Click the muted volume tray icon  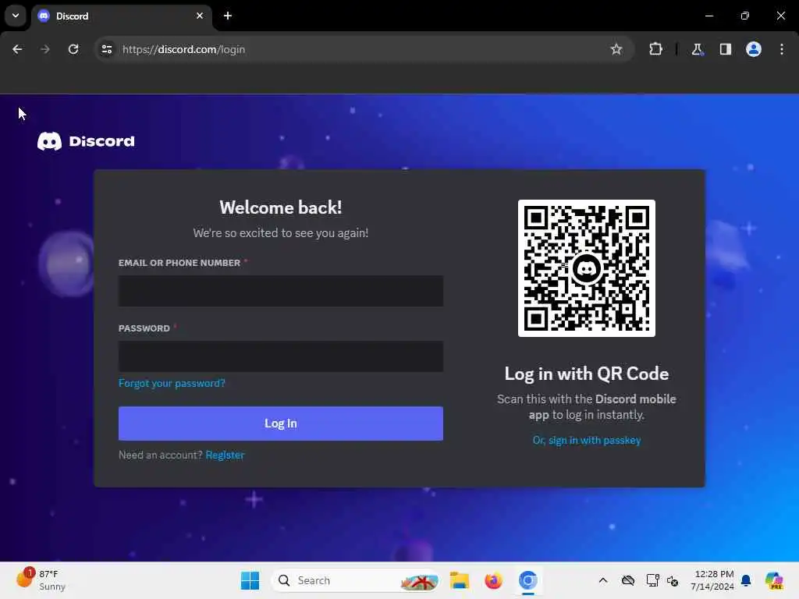pos(673,580)
